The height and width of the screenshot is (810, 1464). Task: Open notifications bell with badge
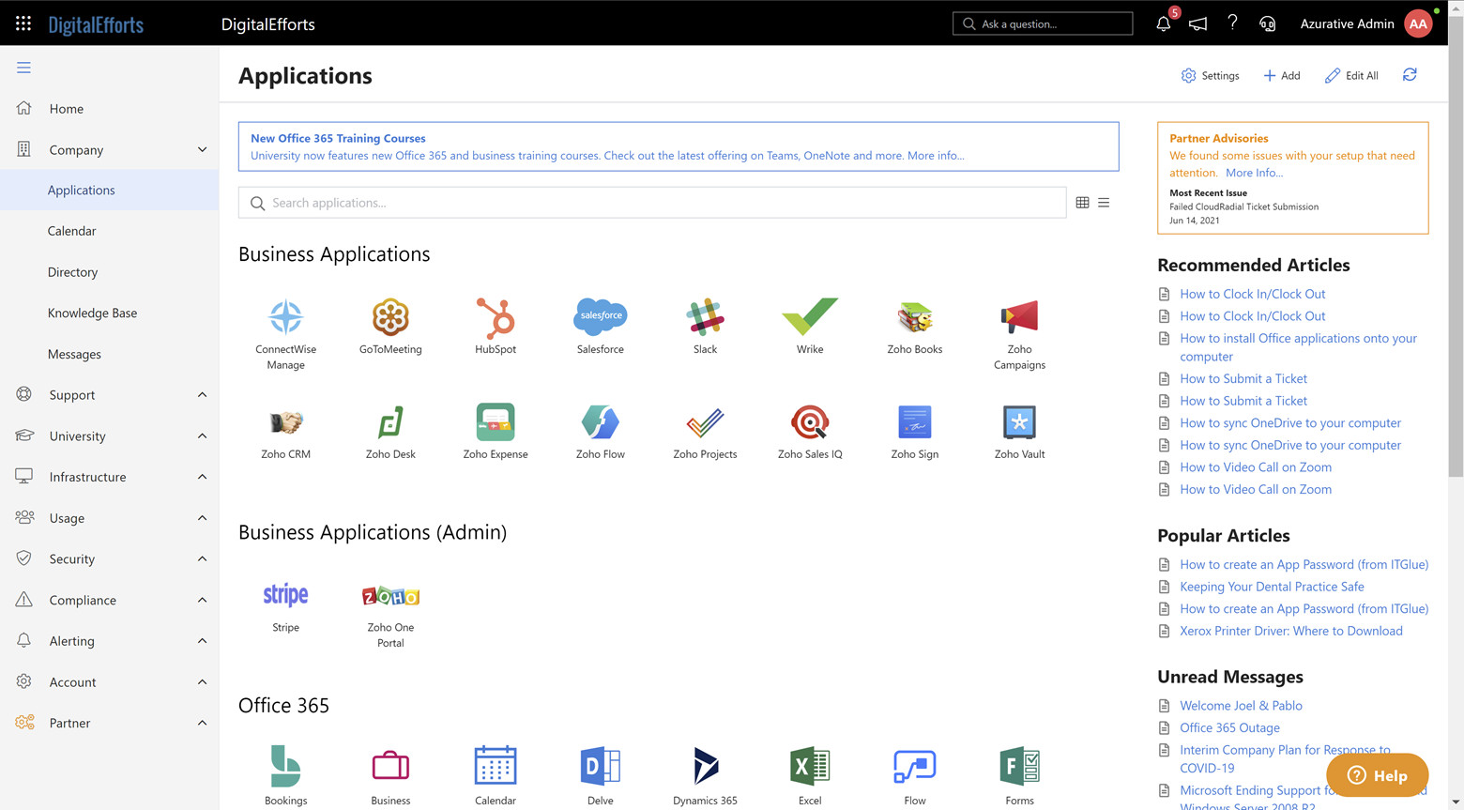1164,23
